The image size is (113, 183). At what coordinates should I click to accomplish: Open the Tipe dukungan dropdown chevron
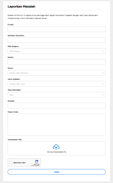pos(103,95)
